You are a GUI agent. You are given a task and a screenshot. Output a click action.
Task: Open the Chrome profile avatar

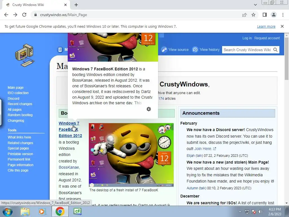coord(274,15)
